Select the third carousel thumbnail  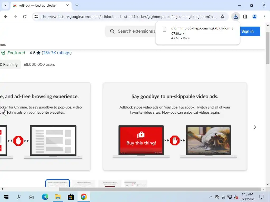pos(110,183)
